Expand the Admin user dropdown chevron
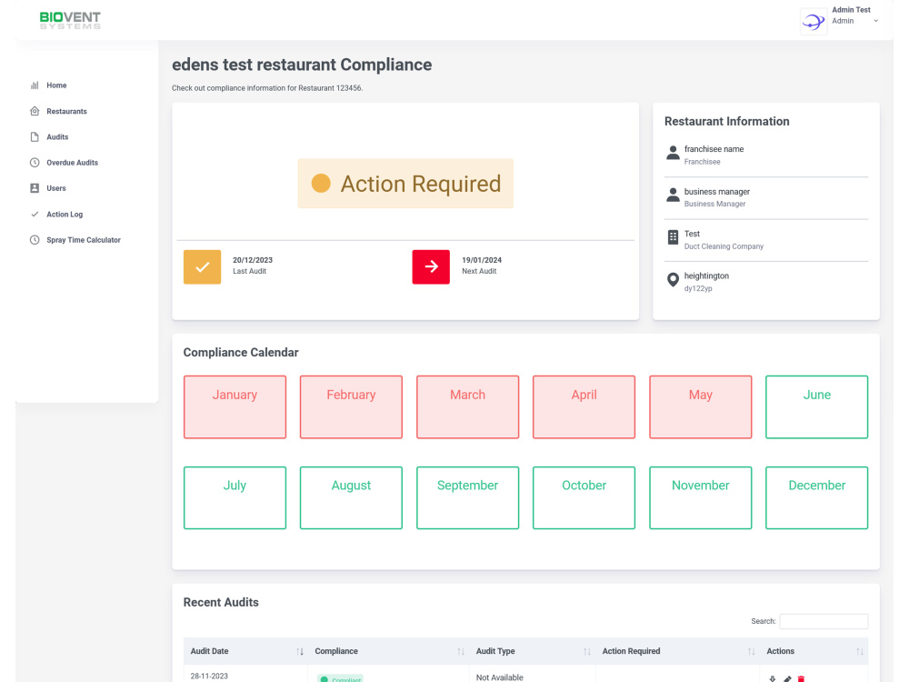 click(x=876, y=21)
